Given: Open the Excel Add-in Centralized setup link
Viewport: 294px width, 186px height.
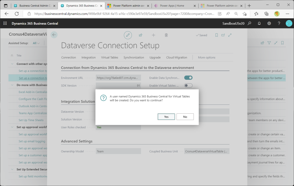Looking at the screenshot, I should point(33,92).
